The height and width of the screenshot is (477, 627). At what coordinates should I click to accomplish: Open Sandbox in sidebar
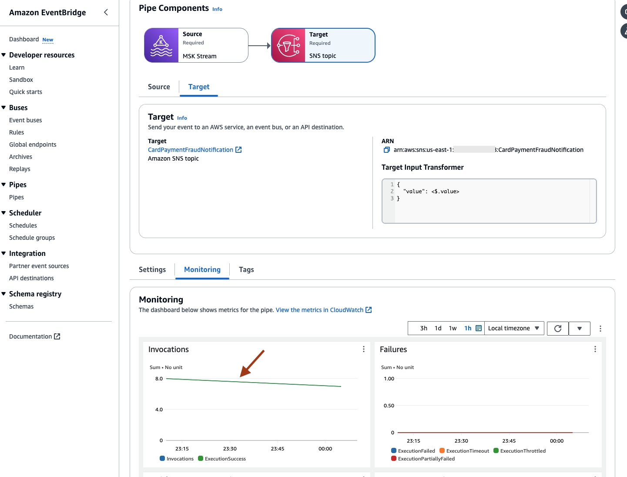(x=21, y=80)
